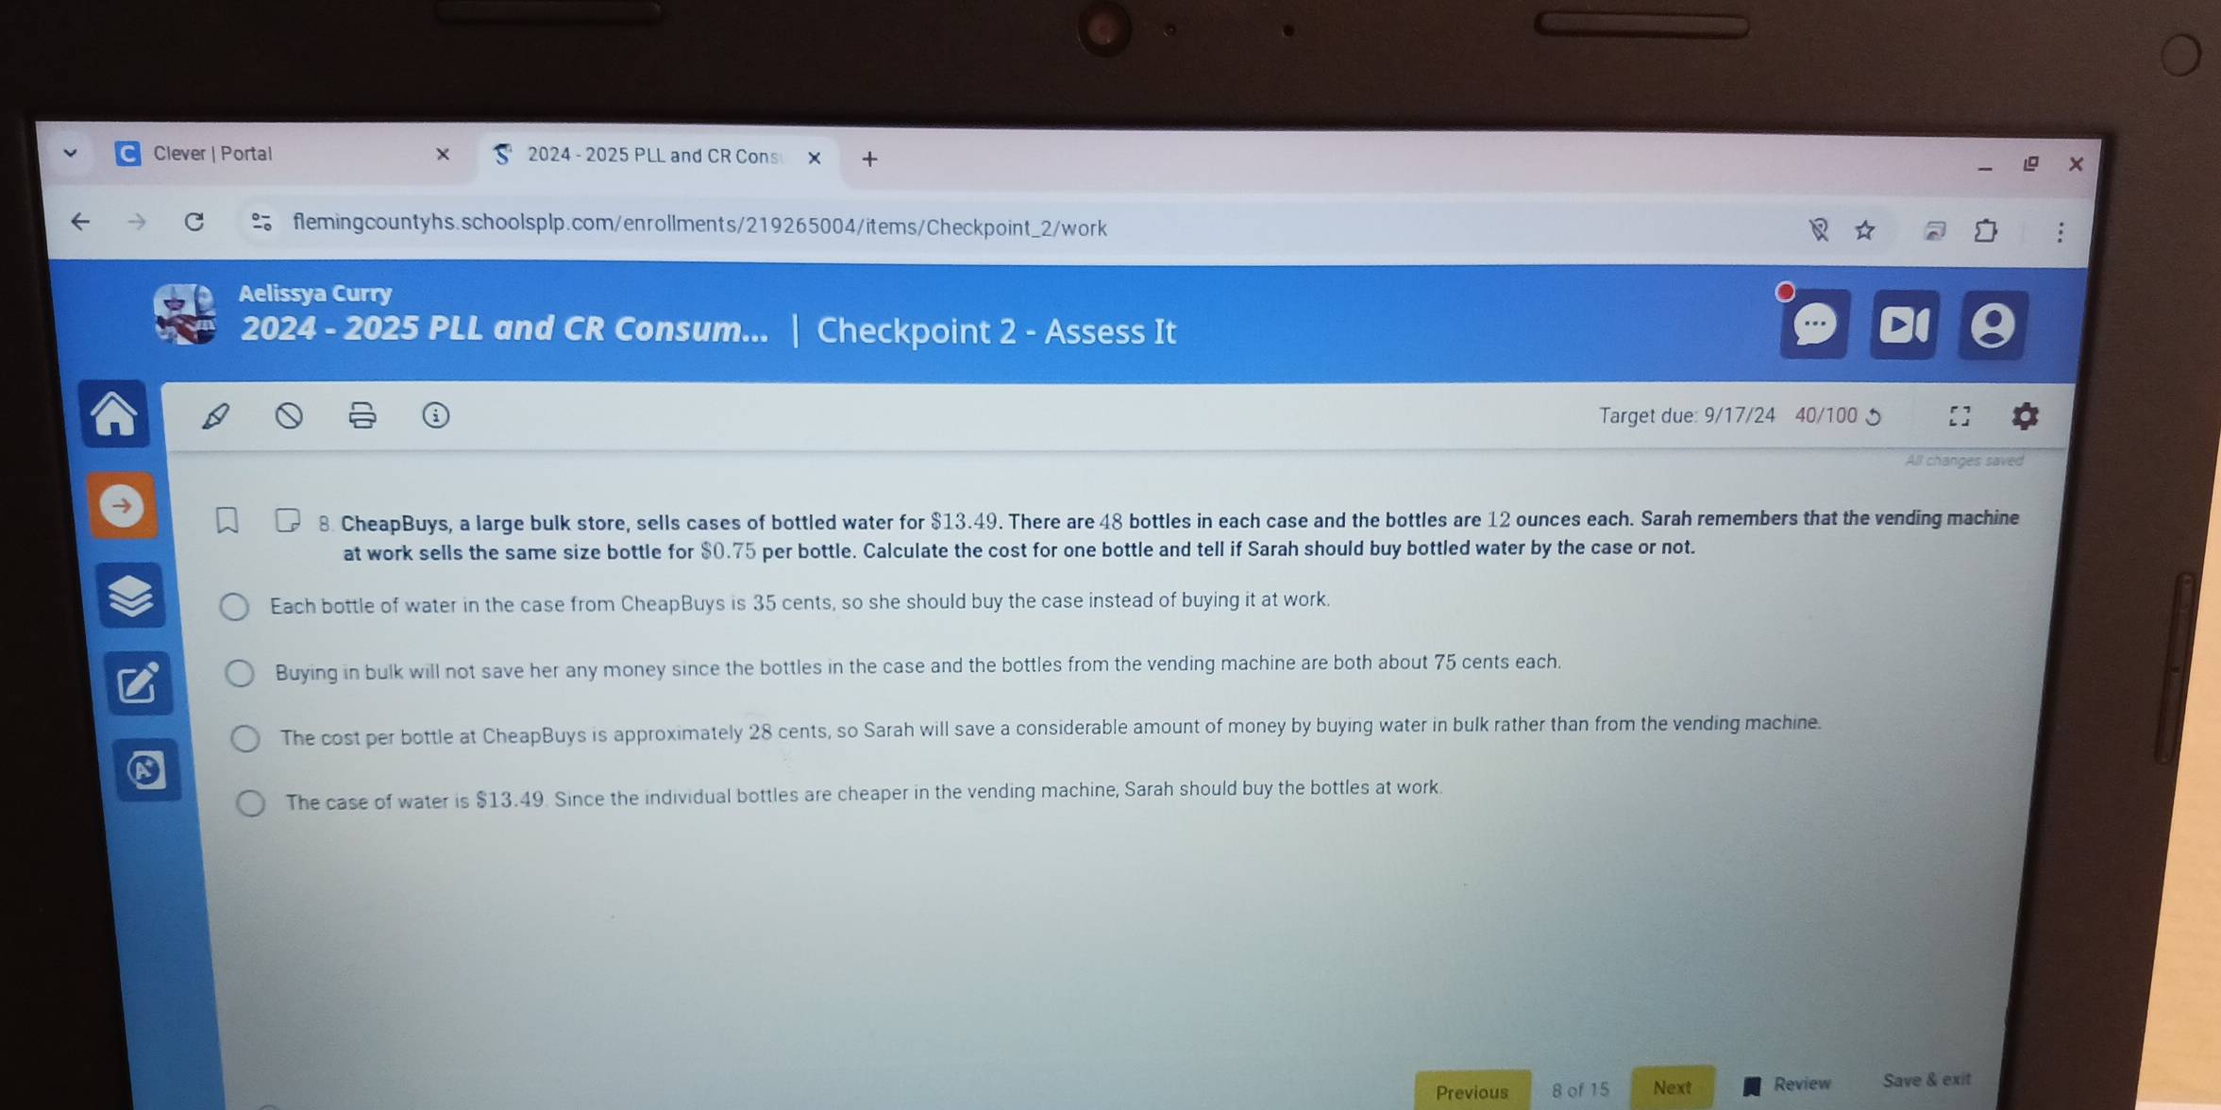The height and width of the screenshot is (1110, 2221).
Task: Click the info/help tool icon
Action: click(x=436, y=413)
